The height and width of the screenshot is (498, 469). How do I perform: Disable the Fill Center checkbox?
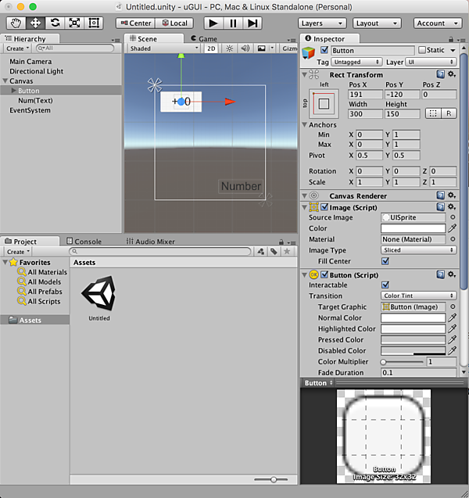tap(385, 261)
